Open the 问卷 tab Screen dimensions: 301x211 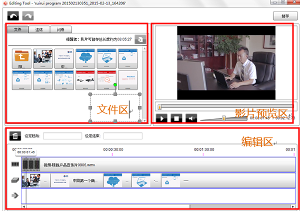coord(60,29)
